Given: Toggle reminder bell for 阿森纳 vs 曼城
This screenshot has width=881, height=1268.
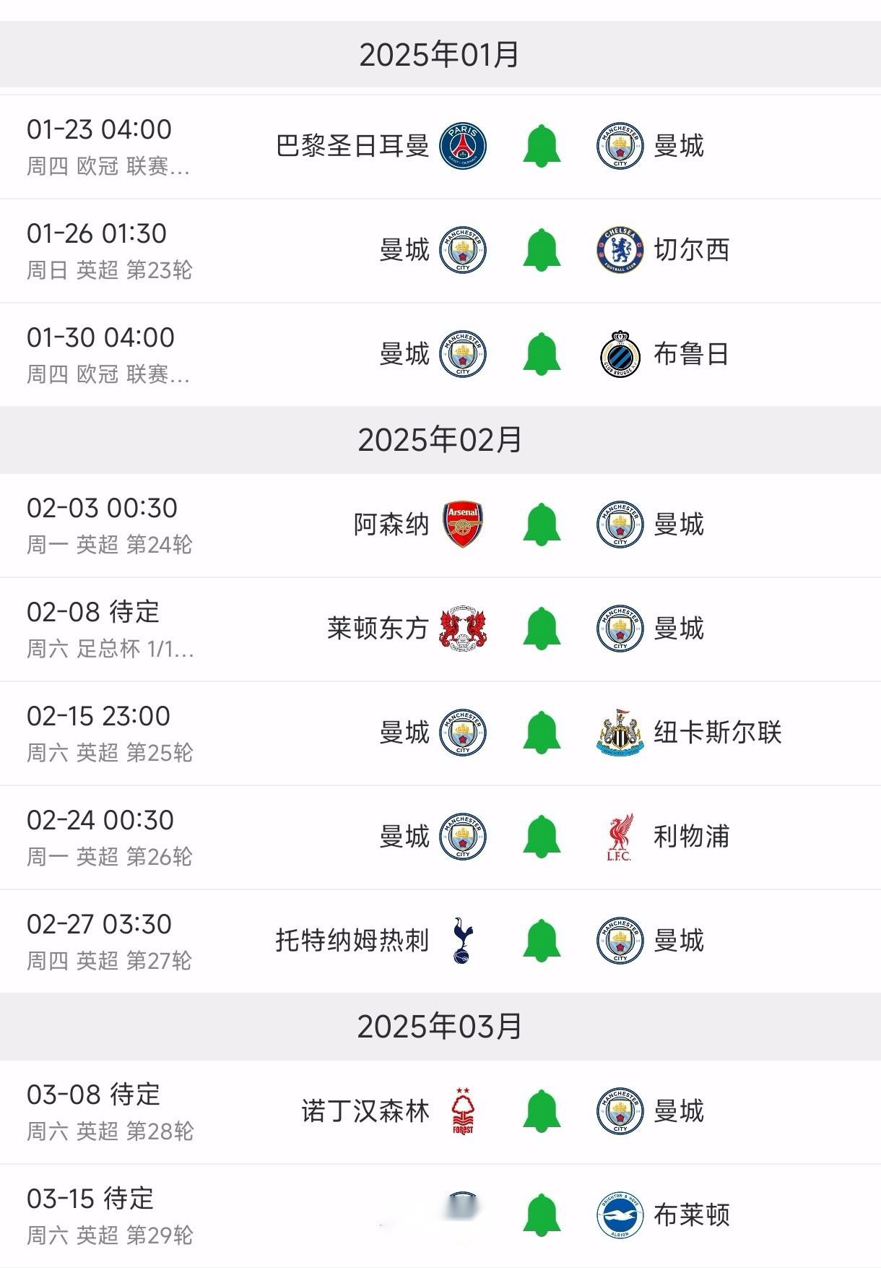Looking at the screenshot, I should point(542,525).
